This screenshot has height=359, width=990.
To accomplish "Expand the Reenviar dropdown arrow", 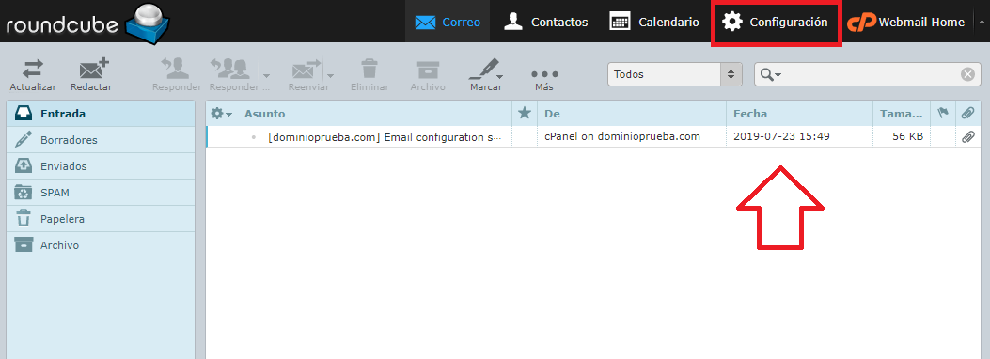I will coord(331,74).
